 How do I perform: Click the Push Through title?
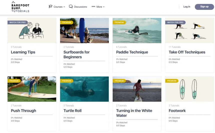point(23,111)
